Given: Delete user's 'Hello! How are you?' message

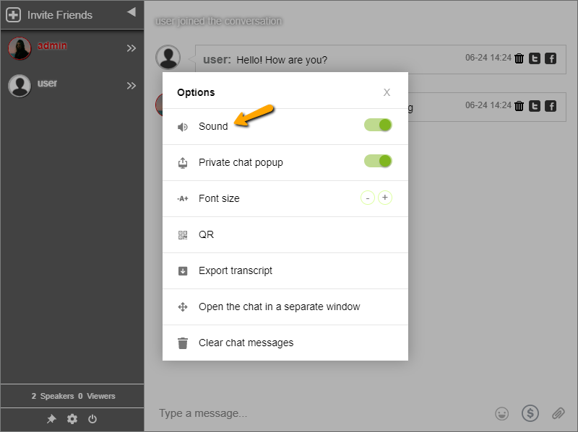Looking at the screenshot, I should (x=519, y=59).
